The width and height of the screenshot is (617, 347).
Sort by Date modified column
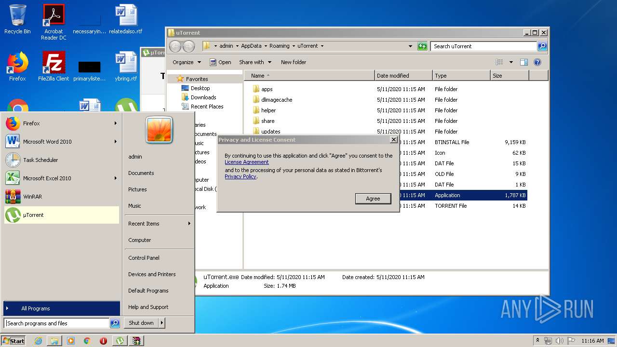click(x=403, y=76)
